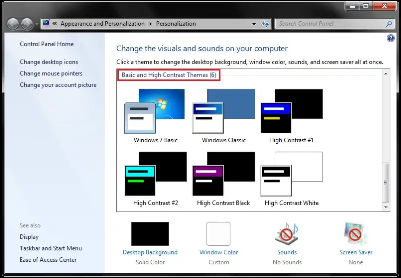Open Change your account picture link

58,85
